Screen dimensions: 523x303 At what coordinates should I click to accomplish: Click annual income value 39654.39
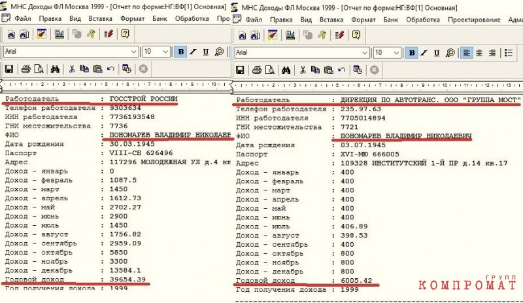pos(127,279)
